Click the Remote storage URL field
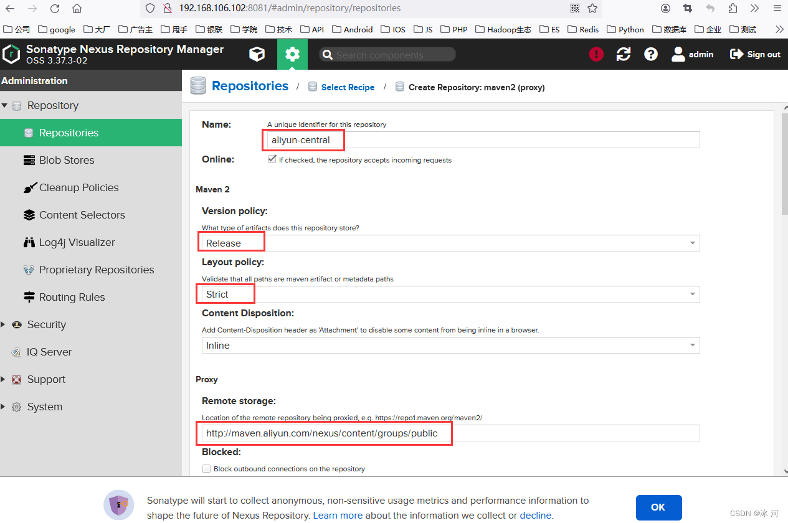Viewport: 788px width, 523px height. pos(450,433)
